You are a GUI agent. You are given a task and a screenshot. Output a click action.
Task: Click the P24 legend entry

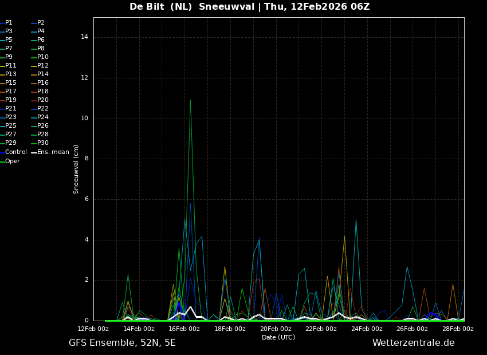(x=43, y=117)
